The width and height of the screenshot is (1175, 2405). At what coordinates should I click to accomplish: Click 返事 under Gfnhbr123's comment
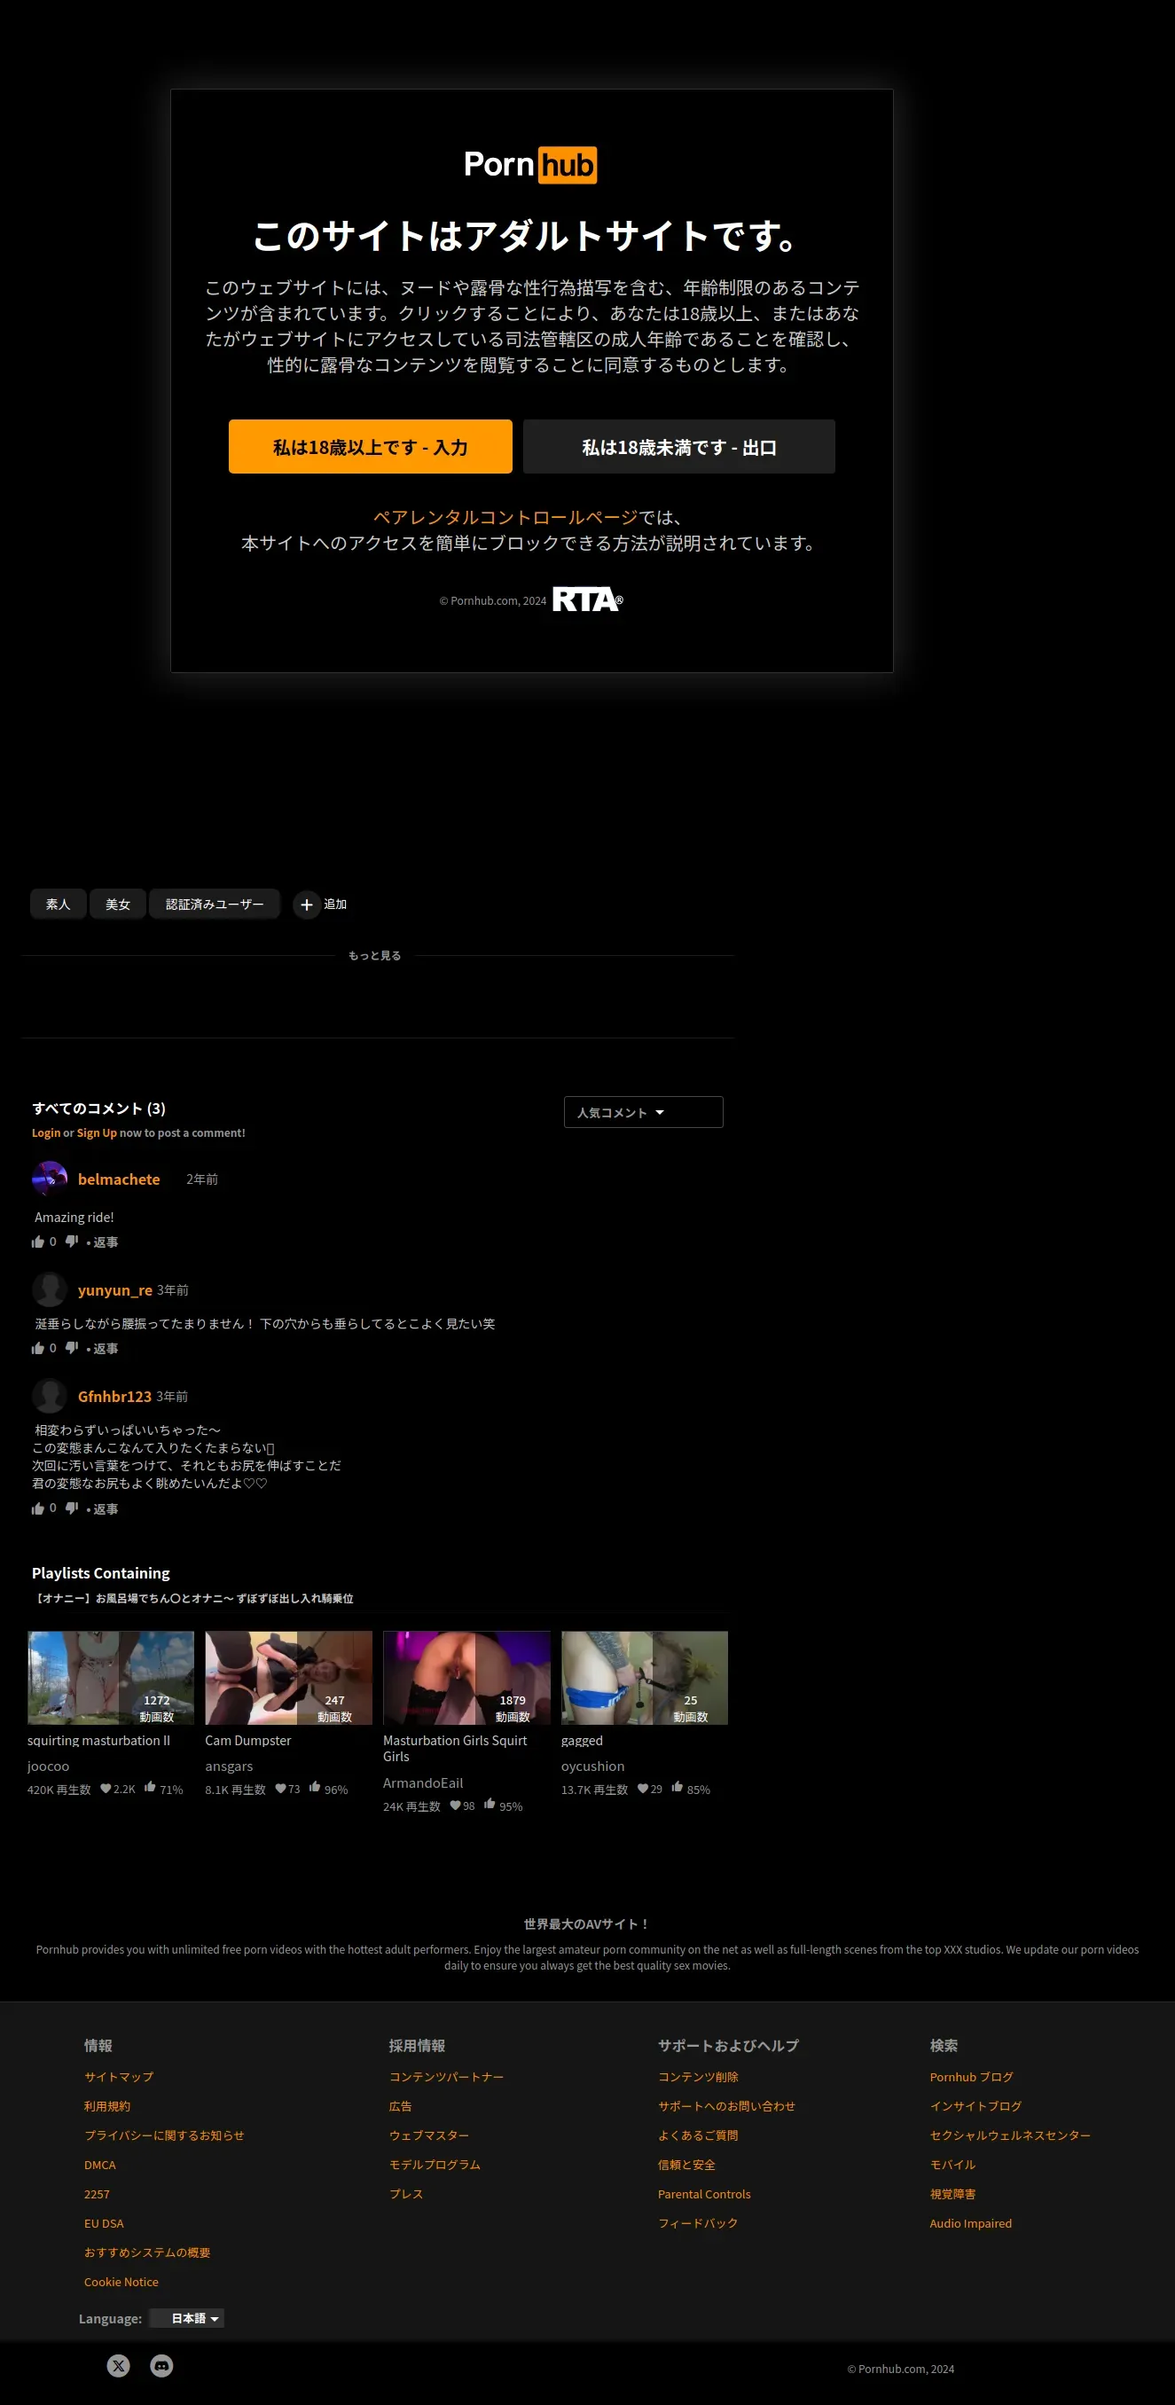(106, 1509)
